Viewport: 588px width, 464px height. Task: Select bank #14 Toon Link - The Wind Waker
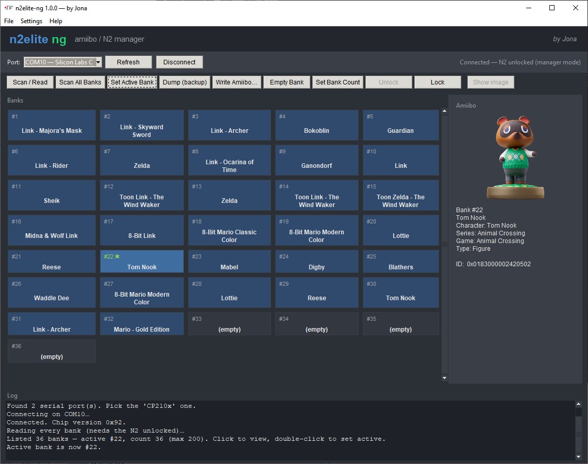[x=317, y=195]
